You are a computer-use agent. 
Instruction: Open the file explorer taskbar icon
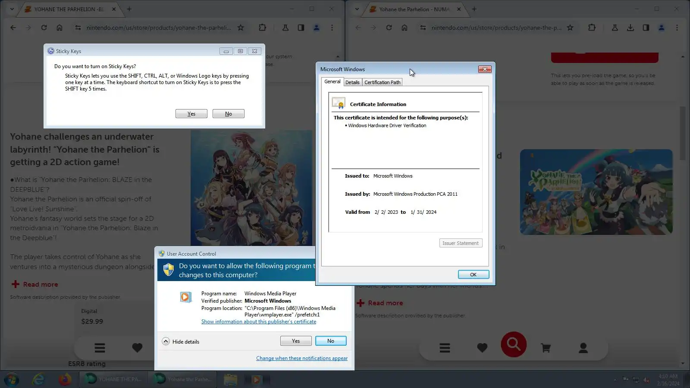230,379
